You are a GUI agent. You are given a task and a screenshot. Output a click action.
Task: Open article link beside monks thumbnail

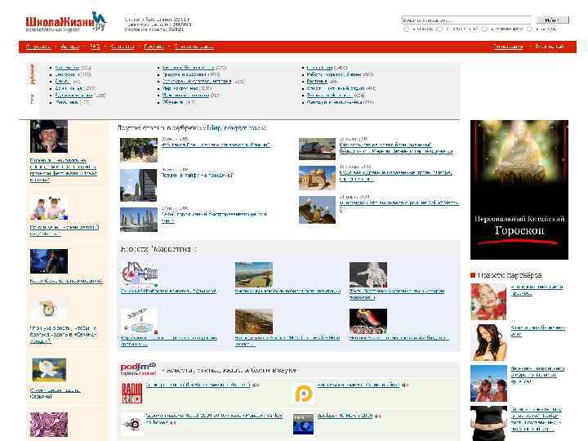[x=216, y=145]
